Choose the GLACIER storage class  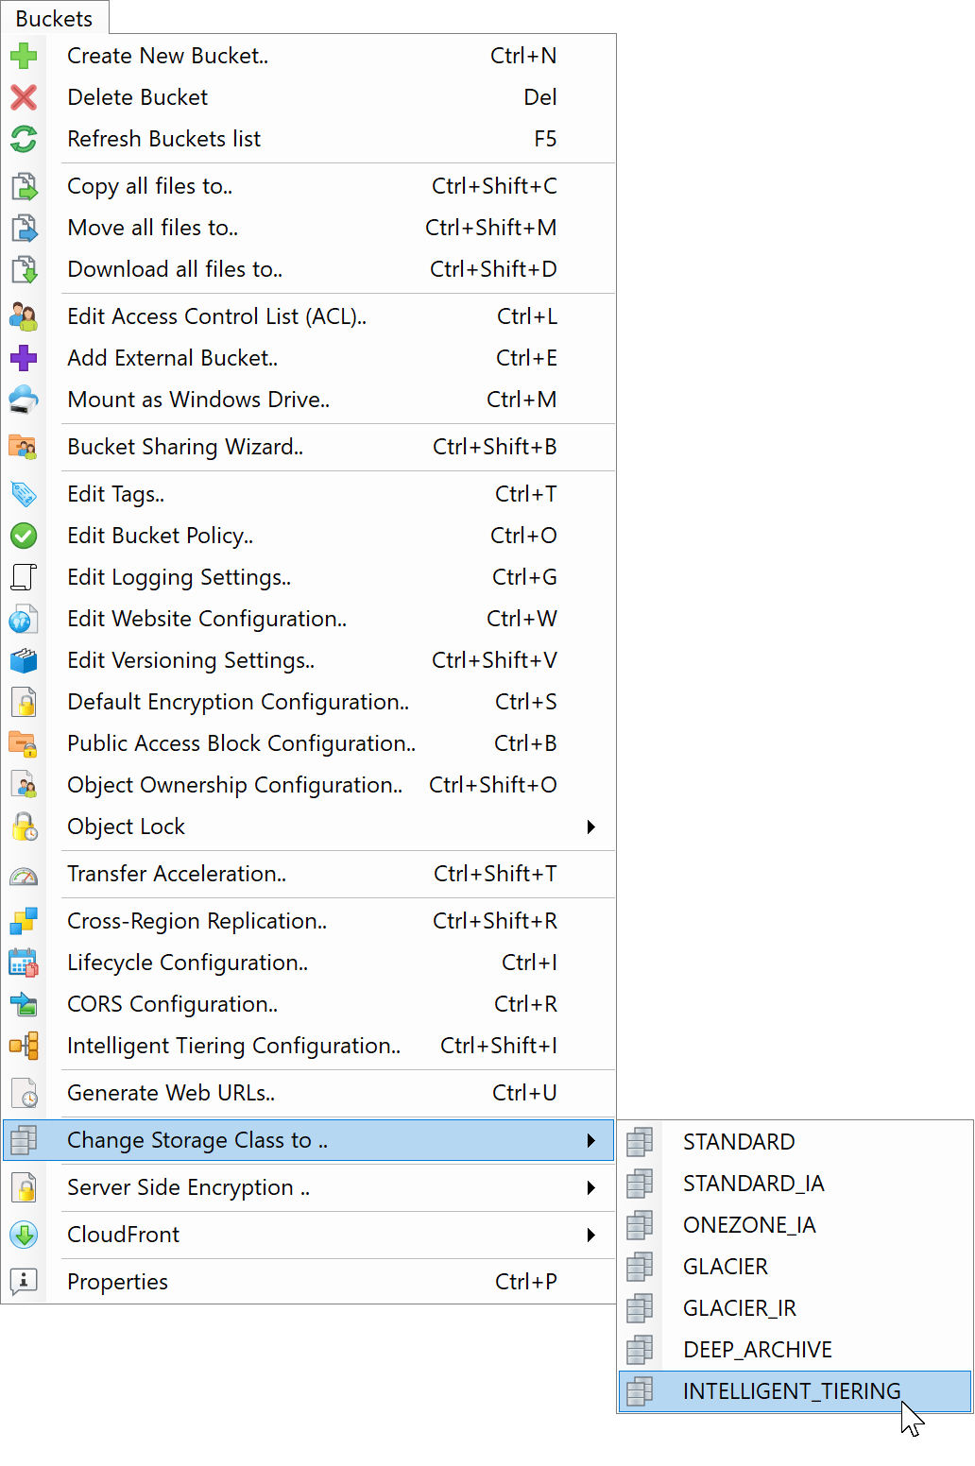tap(795, 1267)
